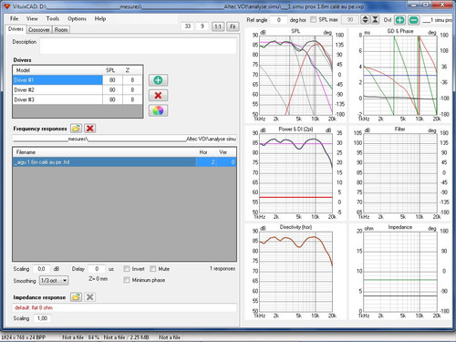Click the hourglass-shaped compress scale icon

[x=375, y=20]
